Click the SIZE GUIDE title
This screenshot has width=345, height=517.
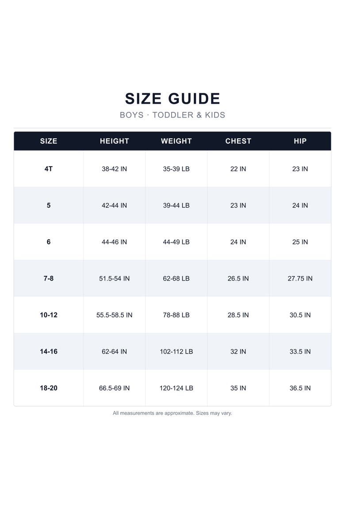[172, 99]
